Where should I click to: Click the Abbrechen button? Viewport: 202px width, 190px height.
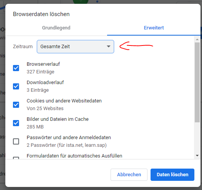pos(129,175)
